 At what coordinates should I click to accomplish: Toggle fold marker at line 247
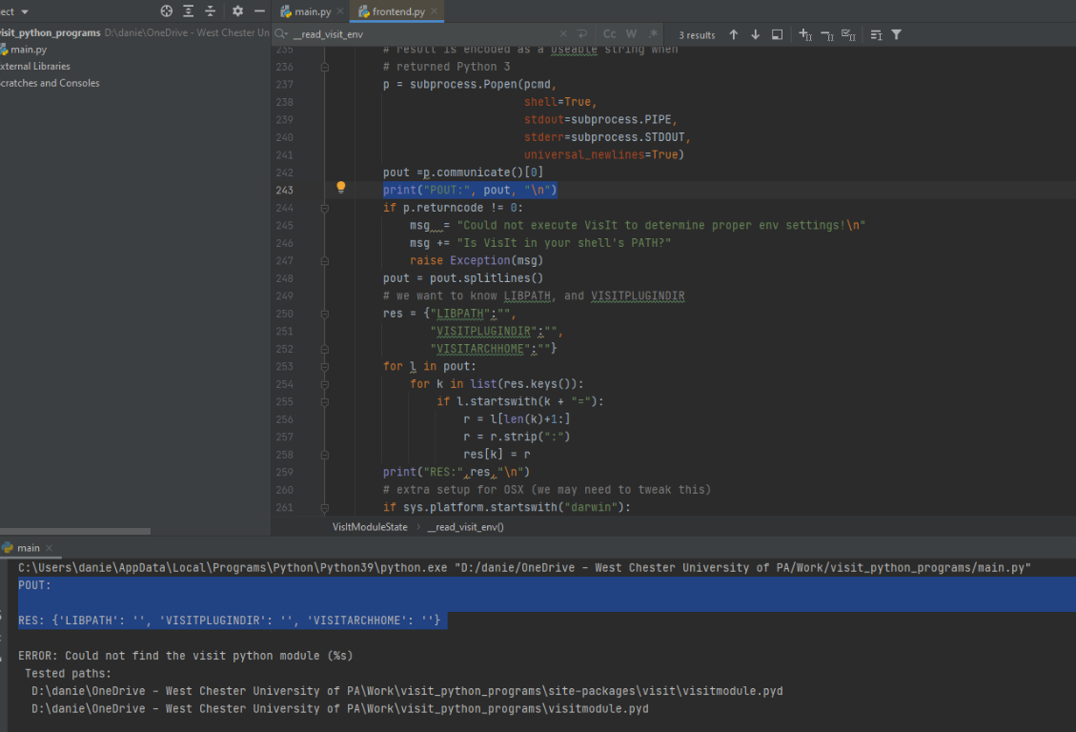325,261
